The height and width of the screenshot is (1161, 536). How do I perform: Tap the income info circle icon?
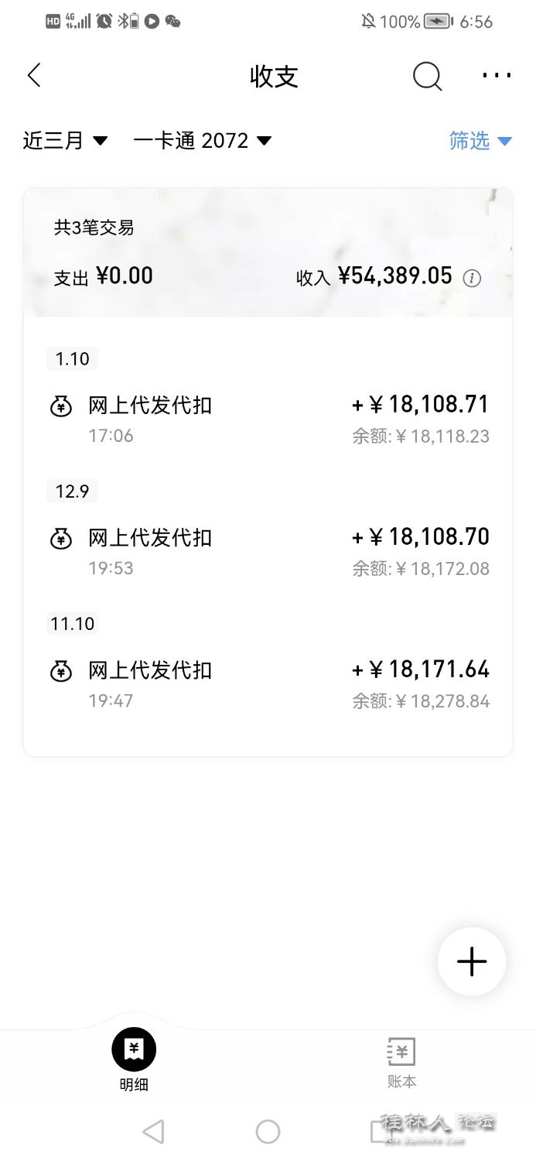472,279
